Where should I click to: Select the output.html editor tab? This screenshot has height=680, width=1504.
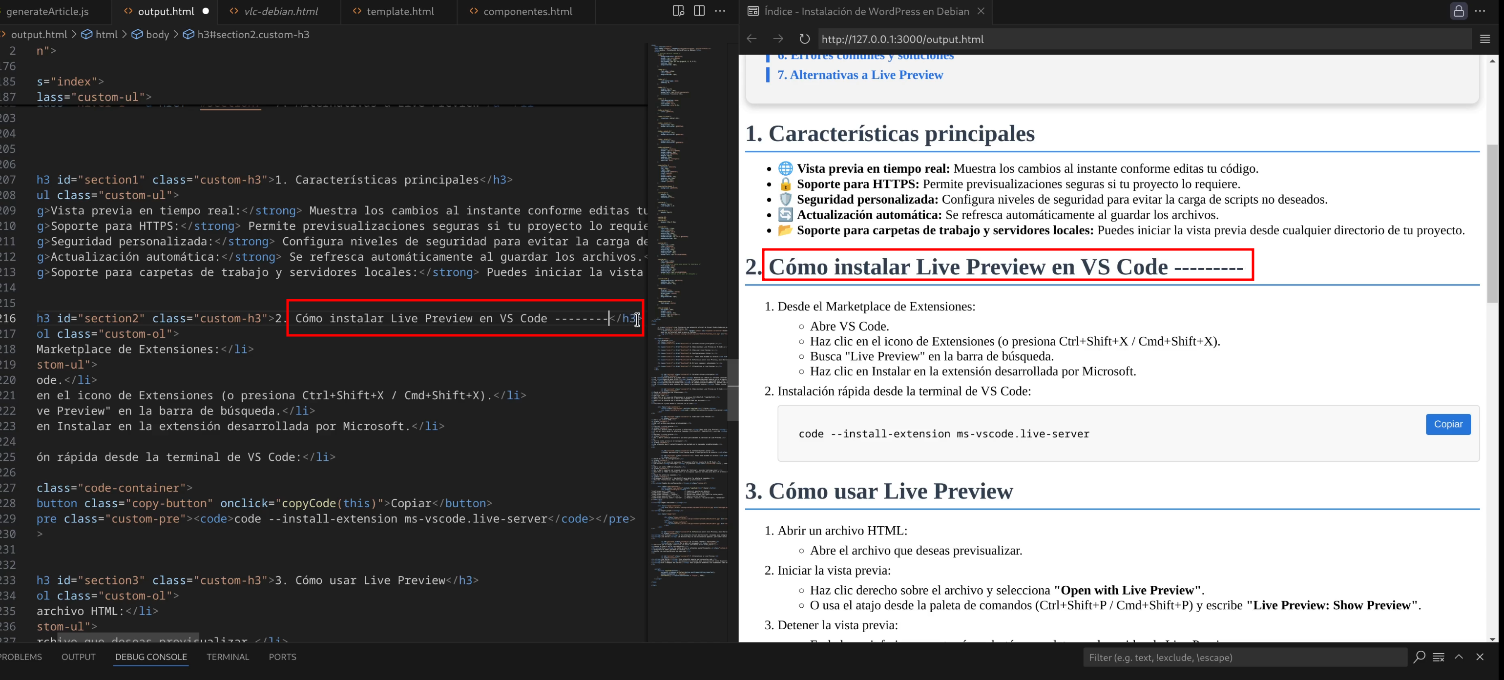[x=165, y=11]
